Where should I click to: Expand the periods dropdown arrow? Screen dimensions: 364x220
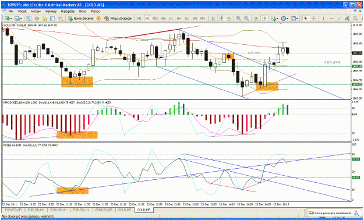coord(287,19)
